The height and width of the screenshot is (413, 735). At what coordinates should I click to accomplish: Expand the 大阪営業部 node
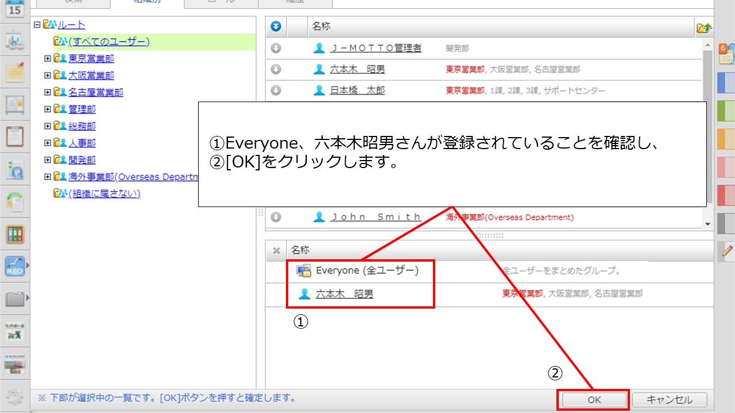48,75
